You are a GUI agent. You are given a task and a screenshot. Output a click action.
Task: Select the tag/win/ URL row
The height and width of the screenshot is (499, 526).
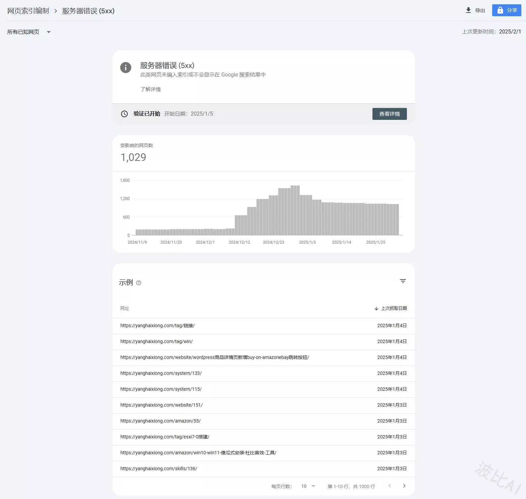[264, 342]
